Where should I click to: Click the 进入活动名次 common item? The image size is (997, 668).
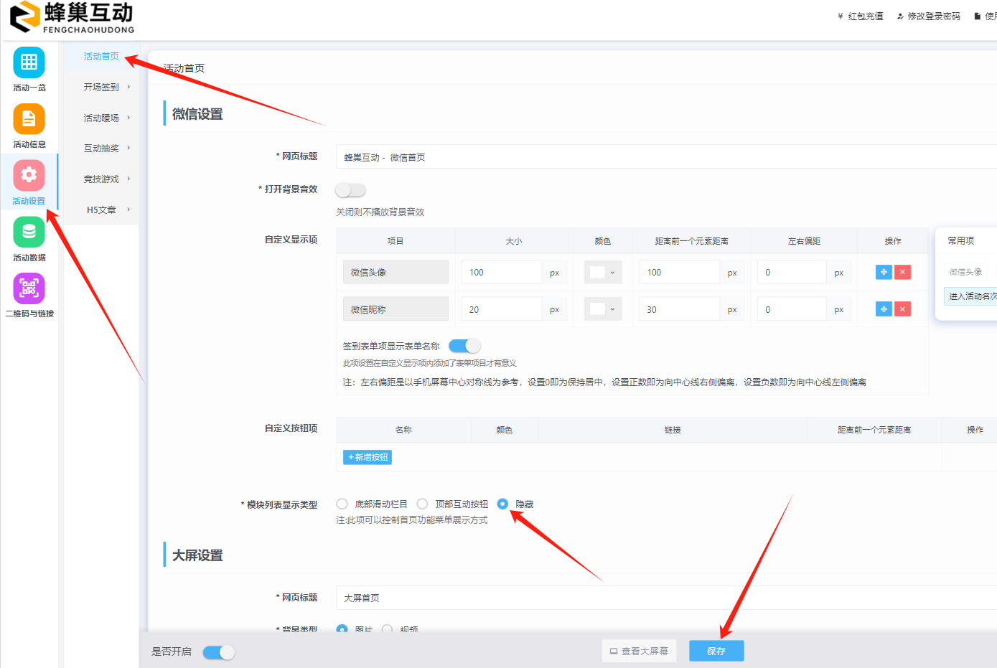pos(970,296)
